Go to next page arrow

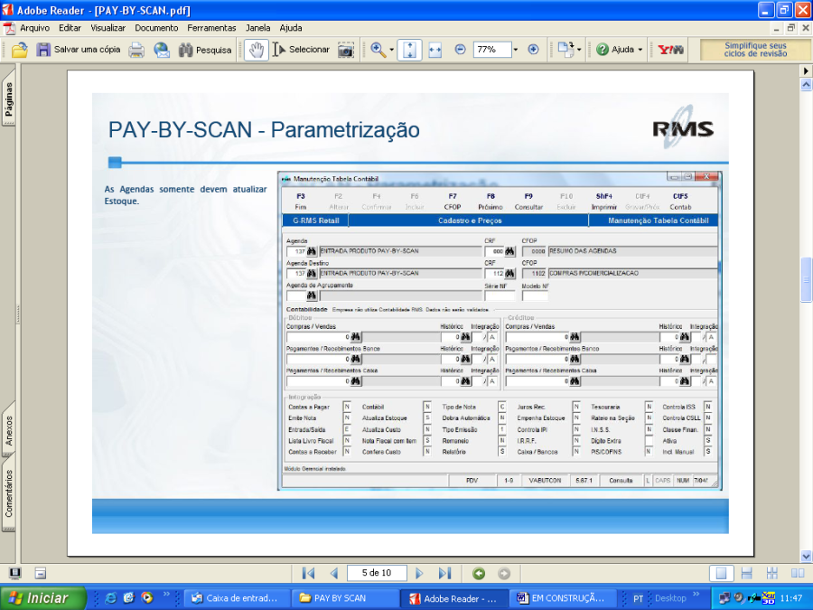419,573
